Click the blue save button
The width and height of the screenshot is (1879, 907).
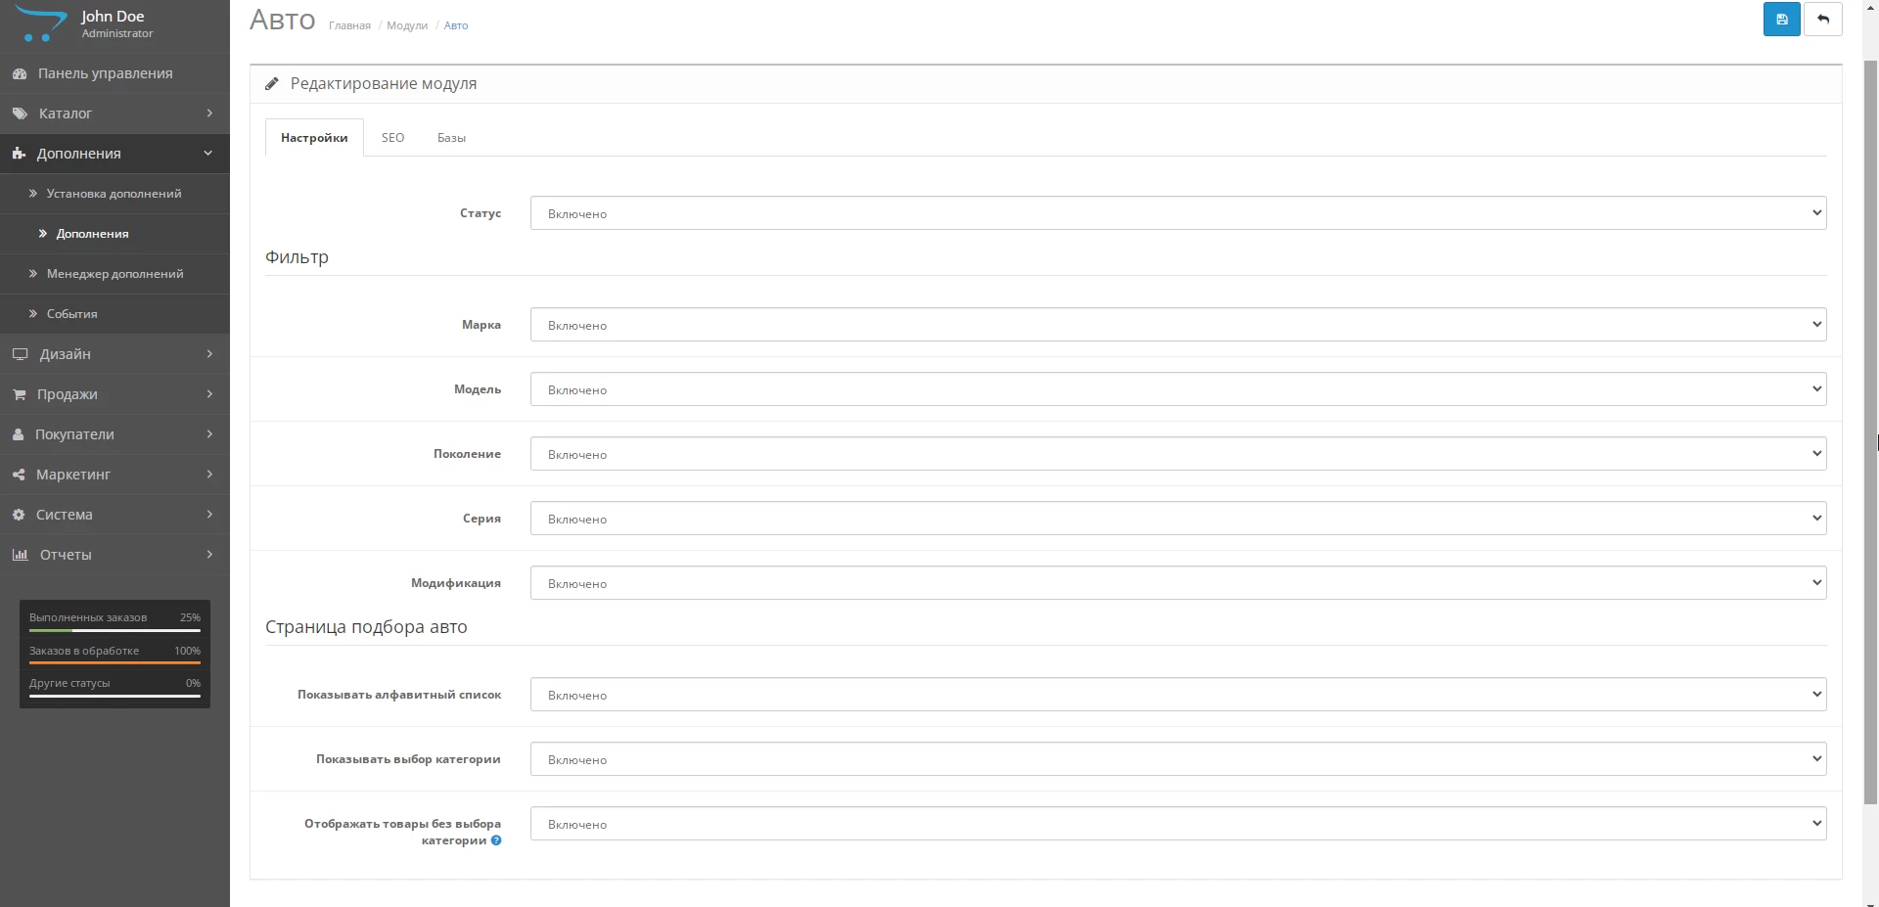(x=1781, y=20)
